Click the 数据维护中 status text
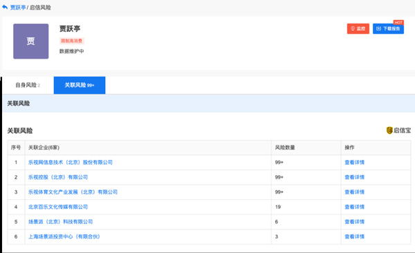Image resolution: width=415 pixels, height=253 pixels. [x=71, y=51]
